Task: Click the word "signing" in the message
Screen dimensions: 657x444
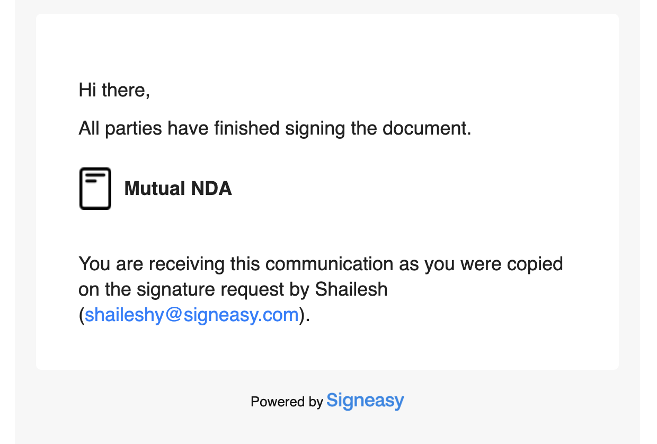Action: (315, 129)
